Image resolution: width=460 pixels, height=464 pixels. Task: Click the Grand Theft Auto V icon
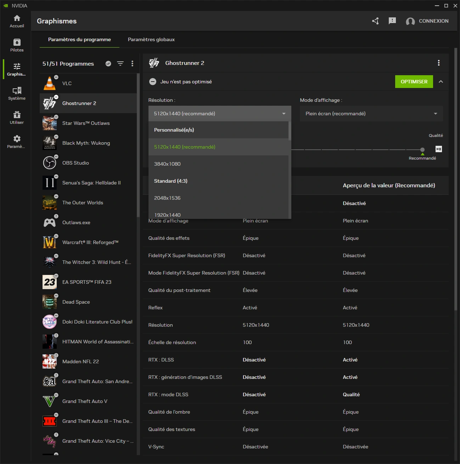point(50,401)
